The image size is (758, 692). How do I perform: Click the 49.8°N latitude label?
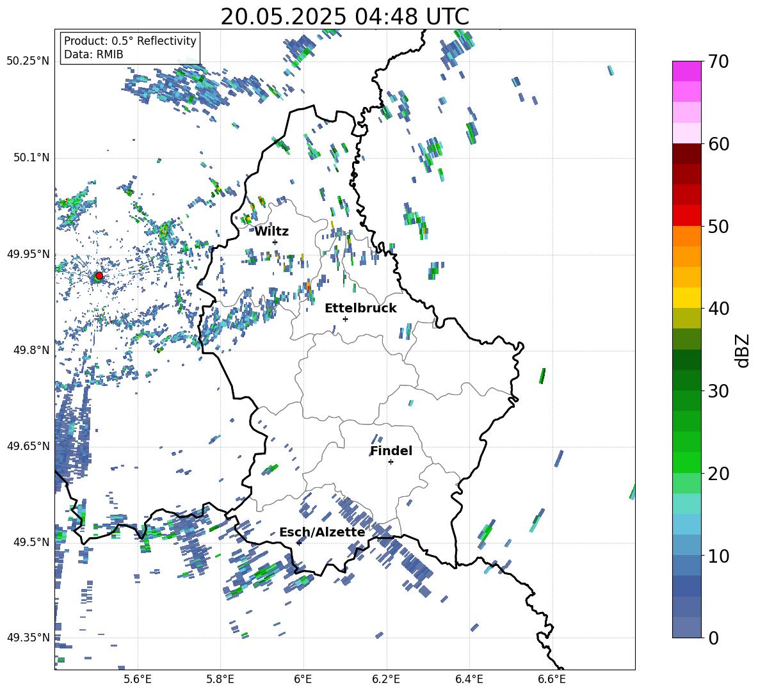tap(32, 350)
